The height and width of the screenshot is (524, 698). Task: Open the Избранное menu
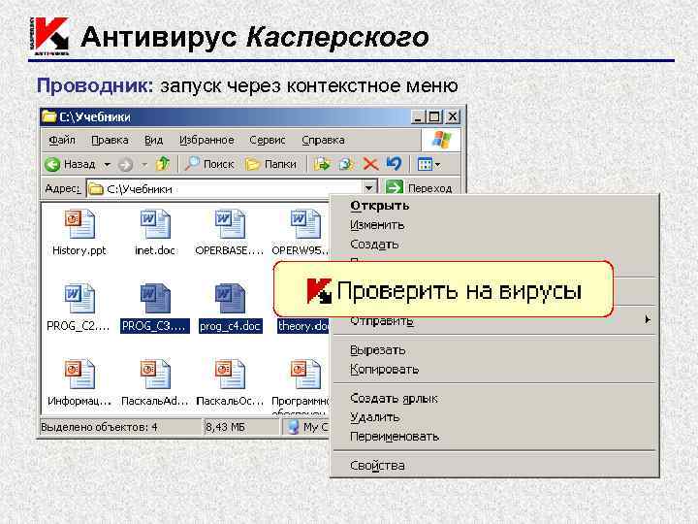pyautogui.click(x=206, y=140)
